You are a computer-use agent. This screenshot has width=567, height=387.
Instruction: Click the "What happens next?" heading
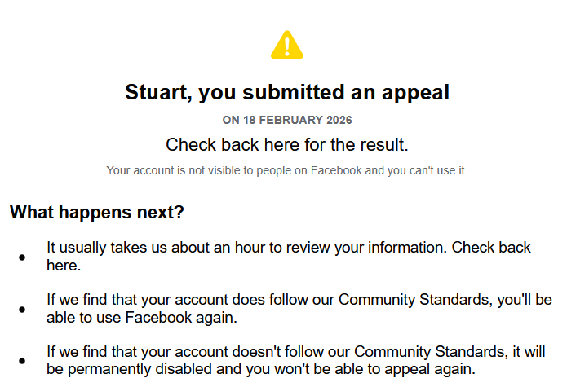pyautogui.click(x=97, y=213)
